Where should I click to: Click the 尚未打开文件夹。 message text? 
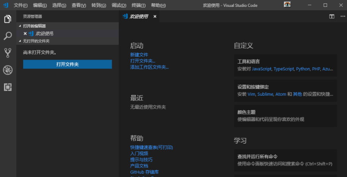(39, 52)
